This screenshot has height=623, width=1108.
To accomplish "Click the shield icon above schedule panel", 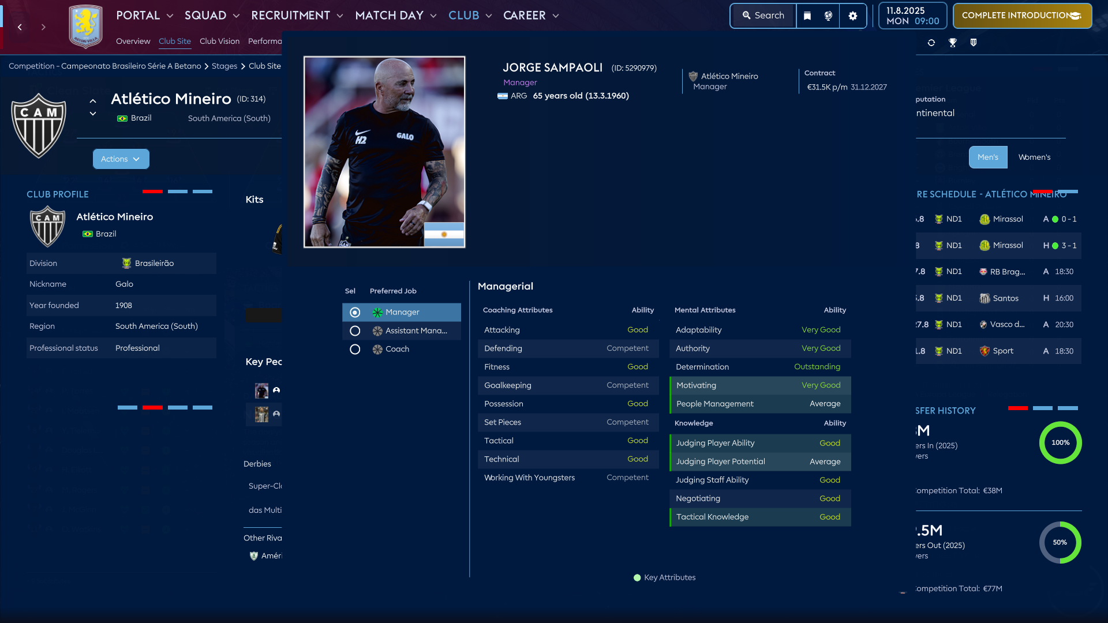I will tap(974, 42).
